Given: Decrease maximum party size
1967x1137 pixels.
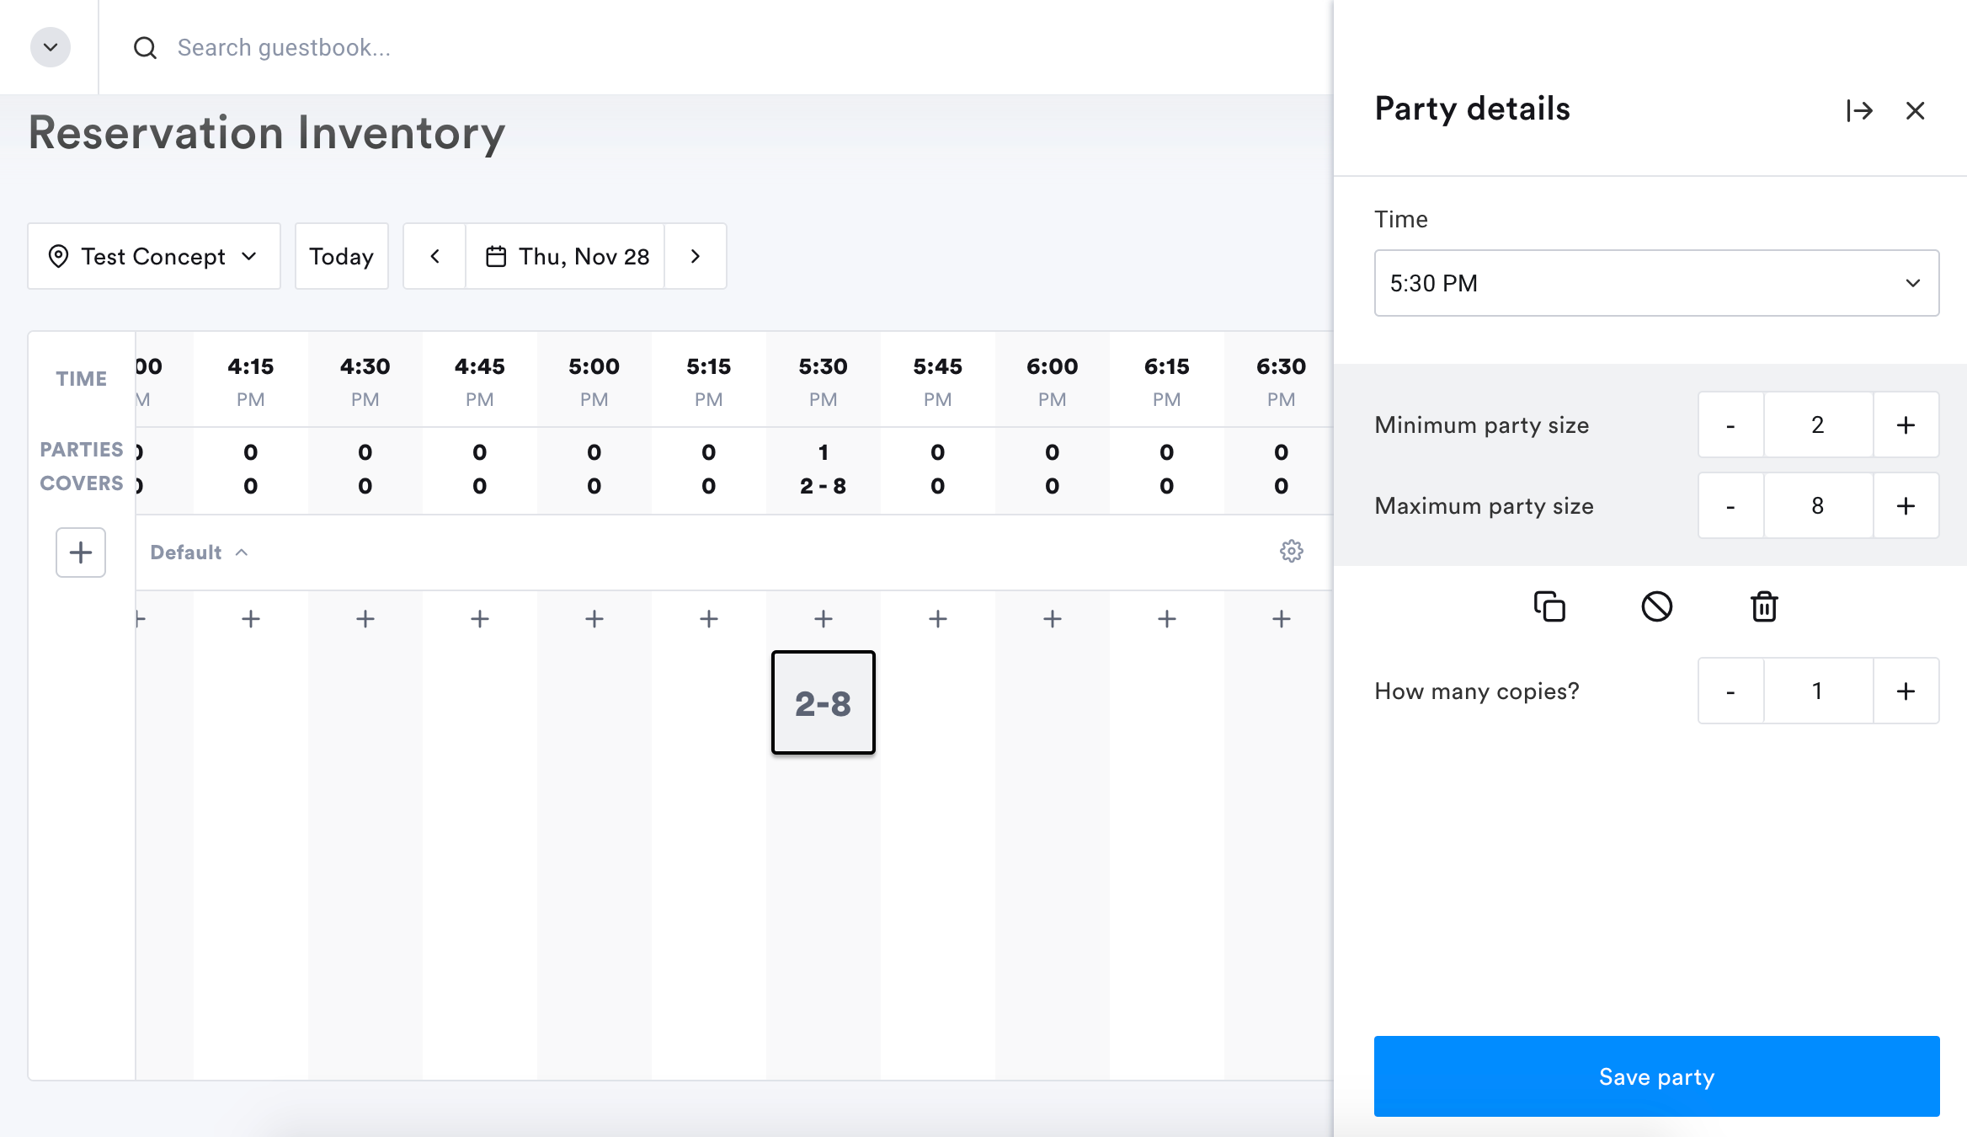Looking at the screenshot, I should point(1731,506).
